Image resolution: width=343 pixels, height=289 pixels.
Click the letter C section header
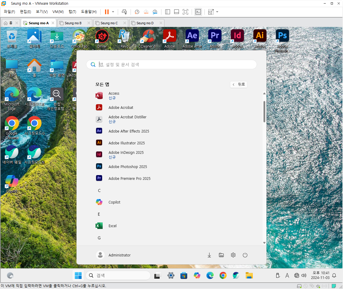point(99,190)
